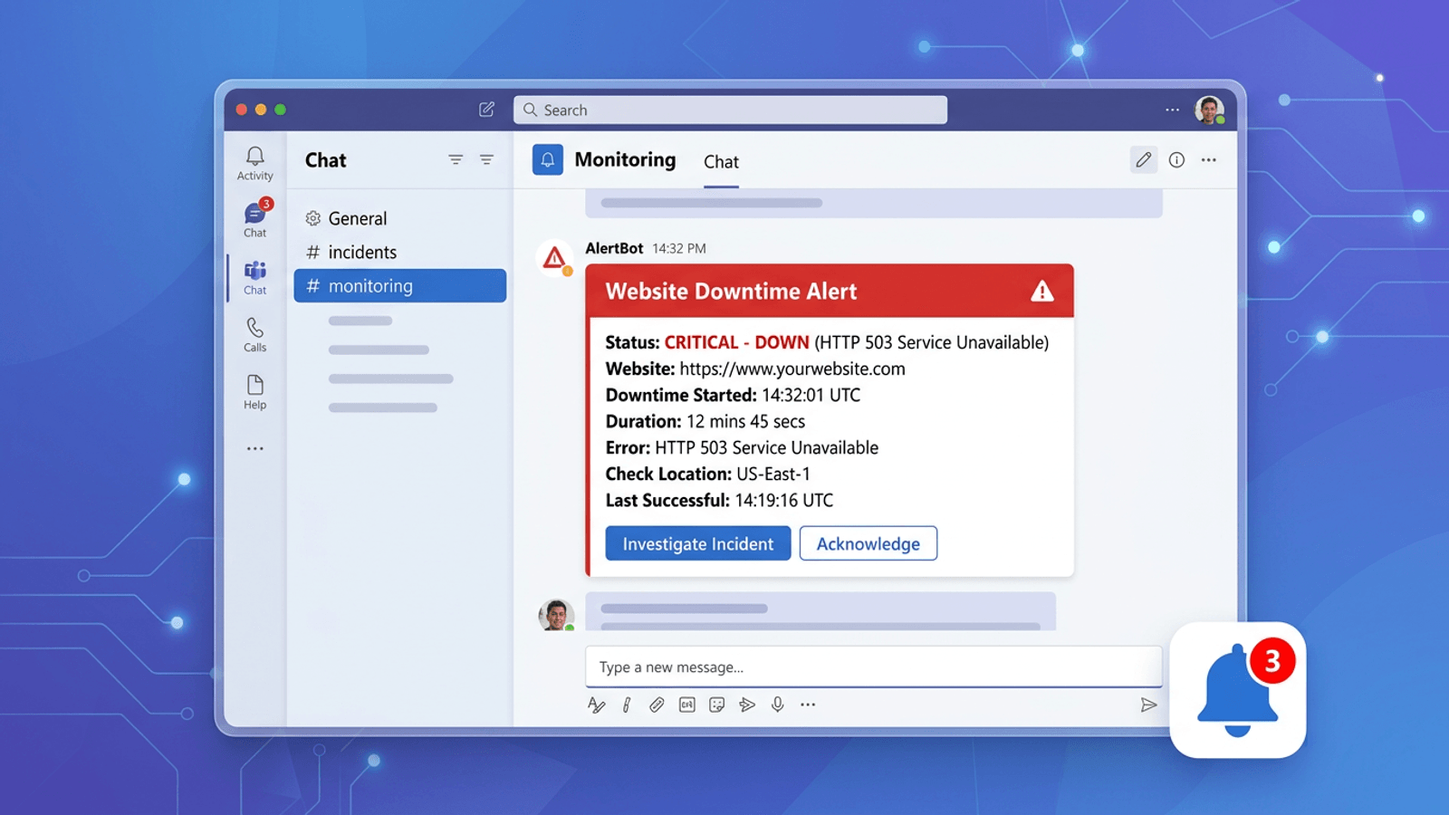Insert a GIF into the message
The width and height of the screenshot is (1449, 815).
coord(687,705)
